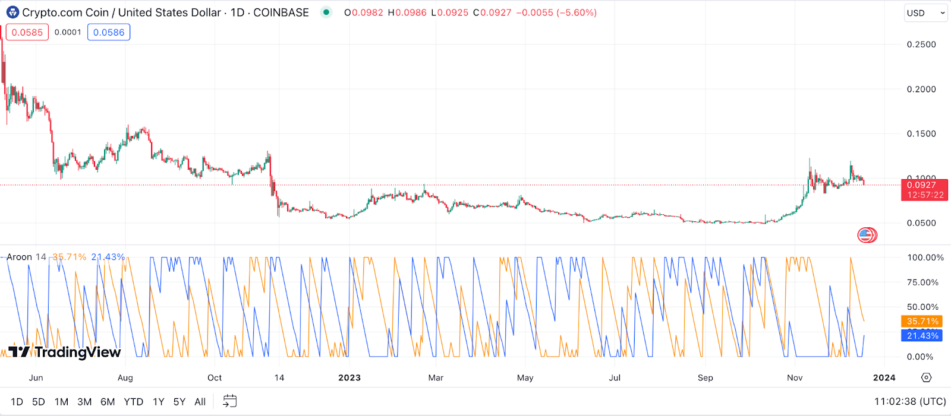This screenshot has width=951, height=416.
Task: Click the Nov label on time axis
Action: [x=795, y=377]
